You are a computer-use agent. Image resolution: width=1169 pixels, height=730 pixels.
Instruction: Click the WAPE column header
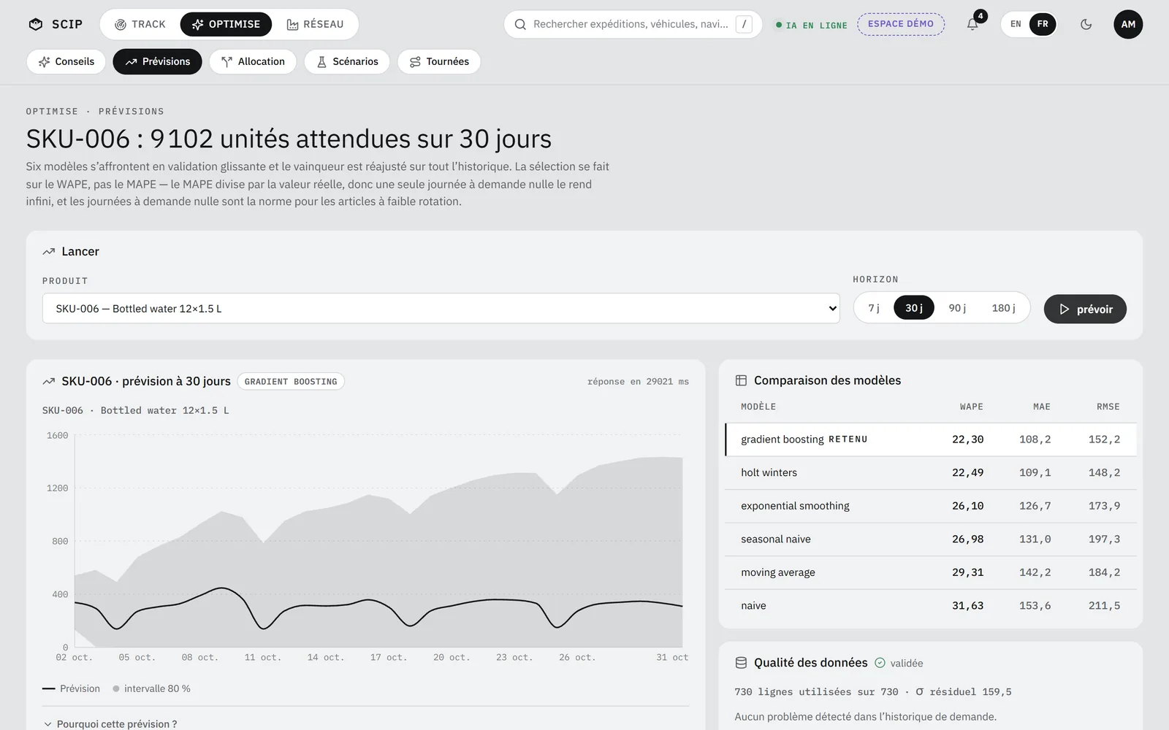(971, 407)
